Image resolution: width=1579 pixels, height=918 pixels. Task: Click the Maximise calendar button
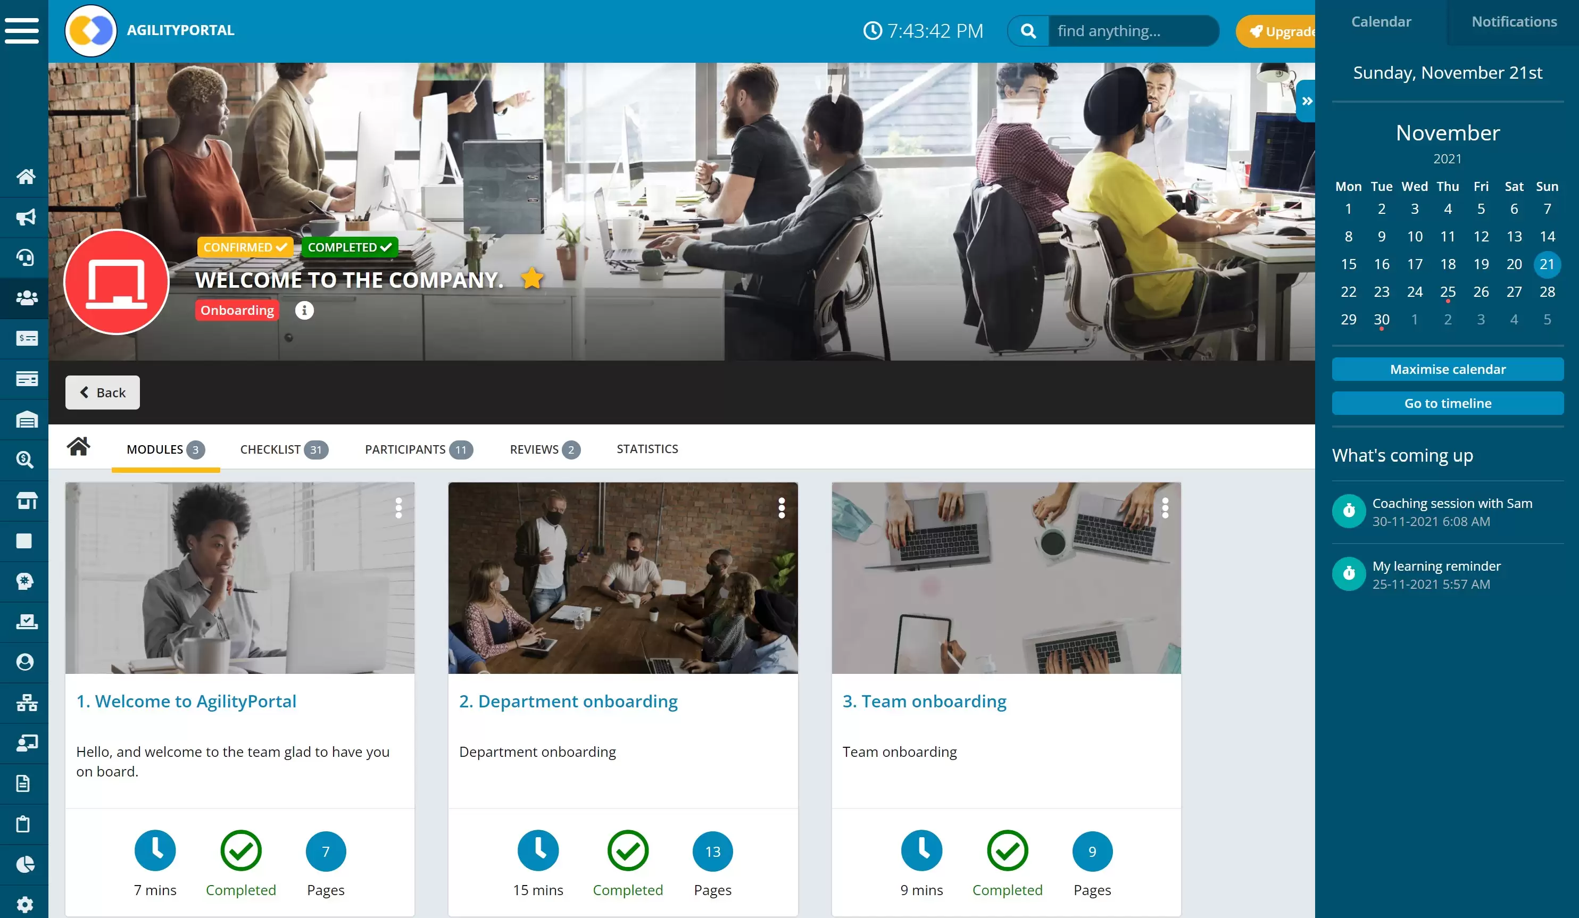tap(1448, 369)
